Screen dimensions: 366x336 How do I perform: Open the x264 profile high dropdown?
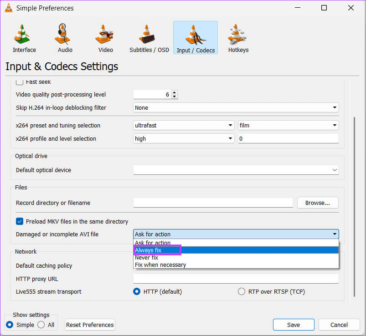(x=184, y=138)
